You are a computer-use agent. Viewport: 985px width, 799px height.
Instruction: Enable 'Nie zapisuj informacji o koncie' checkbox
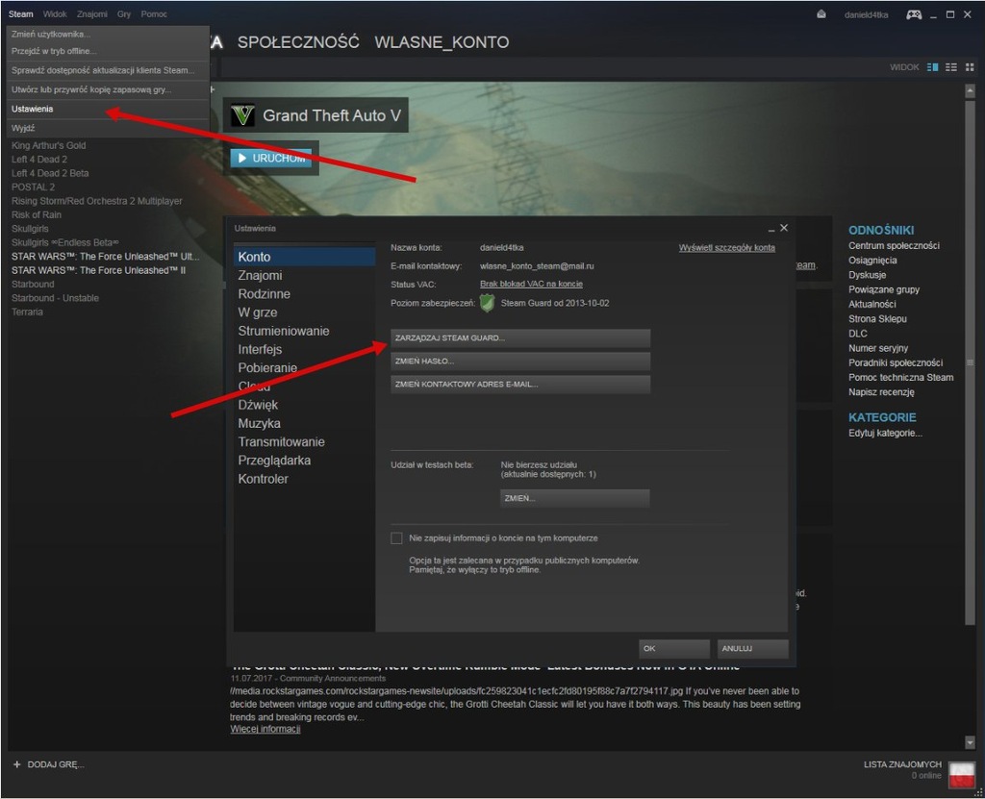click(x=396, y=538)
